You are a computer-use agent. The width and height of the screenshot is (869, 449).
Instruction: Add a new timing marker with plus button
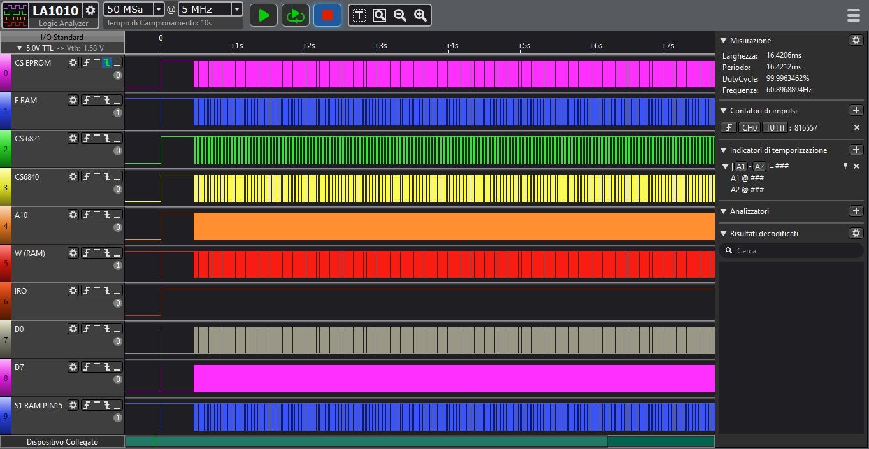(x=856, y=150)
